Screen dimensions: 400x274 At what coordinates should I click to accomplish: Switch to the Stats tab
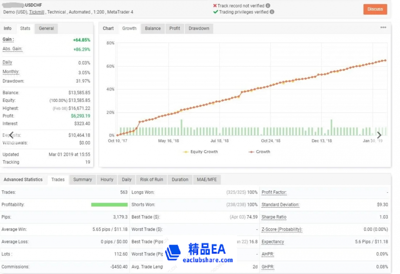click(25, 28)
